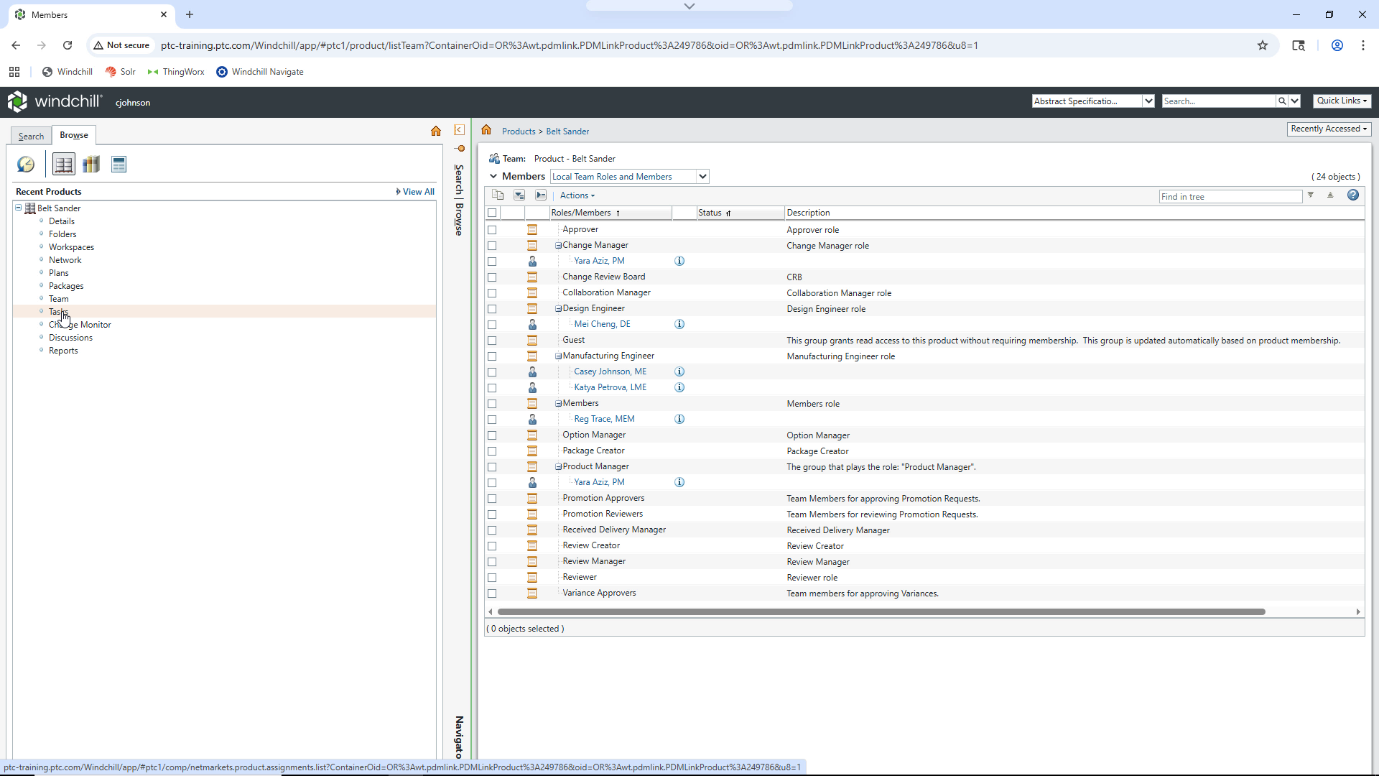Click the orange home icon in navigator panel
This screenshot has height=776, width=1379.
[436, 131]
